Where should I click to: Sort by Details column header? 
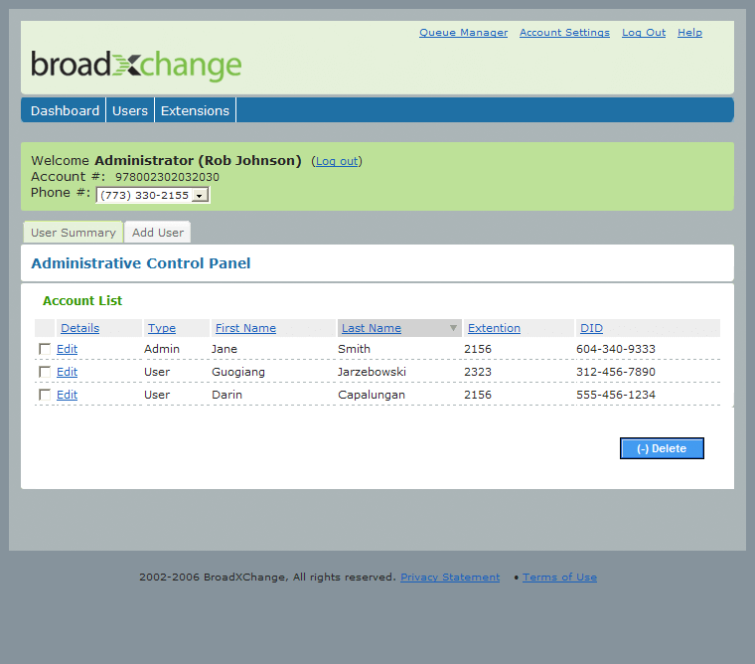(79, 328)
